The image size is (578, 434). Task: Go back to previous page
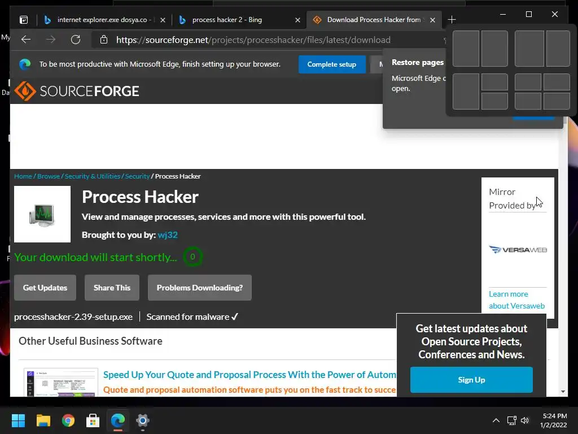(x=26, y=40)
